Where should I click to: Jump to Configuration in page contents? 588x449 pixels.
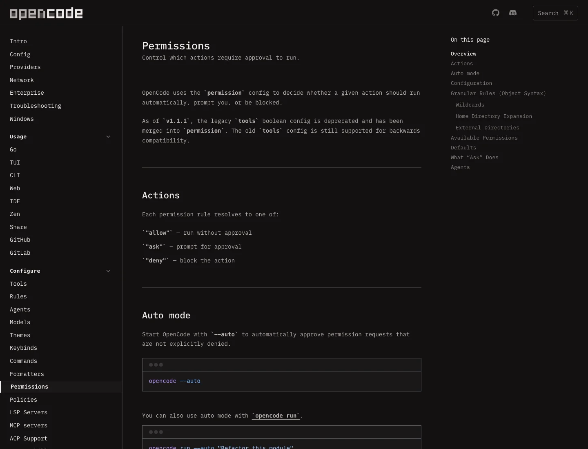(471, 83)
